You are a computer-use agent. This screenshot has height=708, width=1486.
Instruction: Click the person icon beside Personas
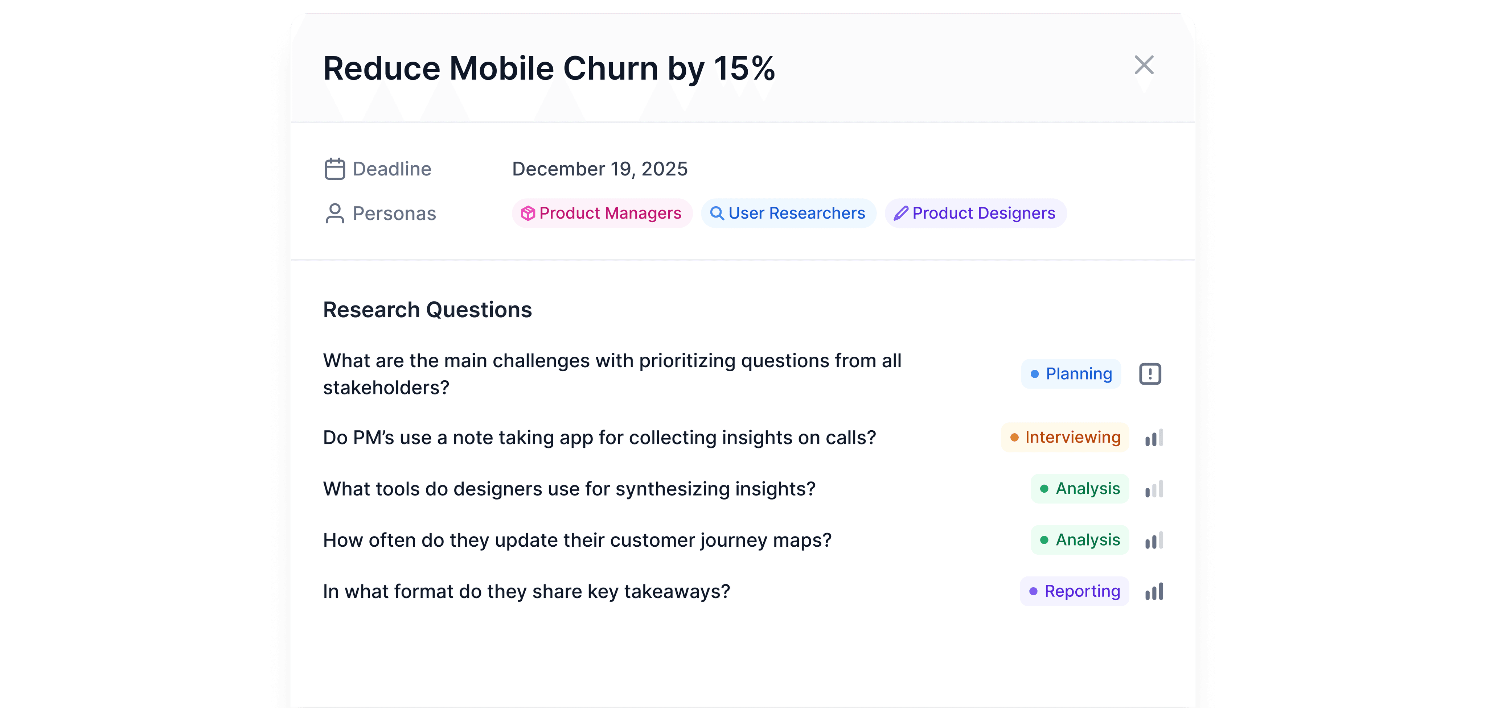coord(335,213)
